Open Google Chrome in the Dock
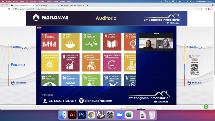Image resolution: width=215 pixels, height=121 pixels. [x=91, y=115]
